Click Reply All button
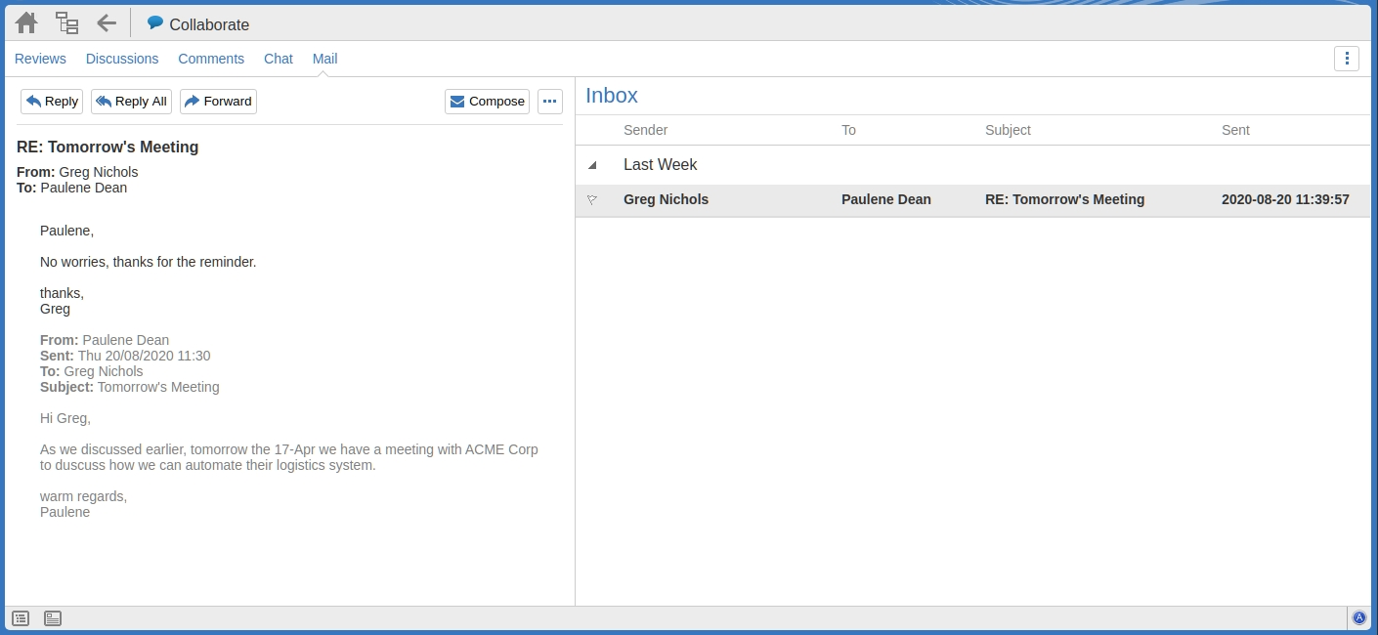 tap(131, 102)
